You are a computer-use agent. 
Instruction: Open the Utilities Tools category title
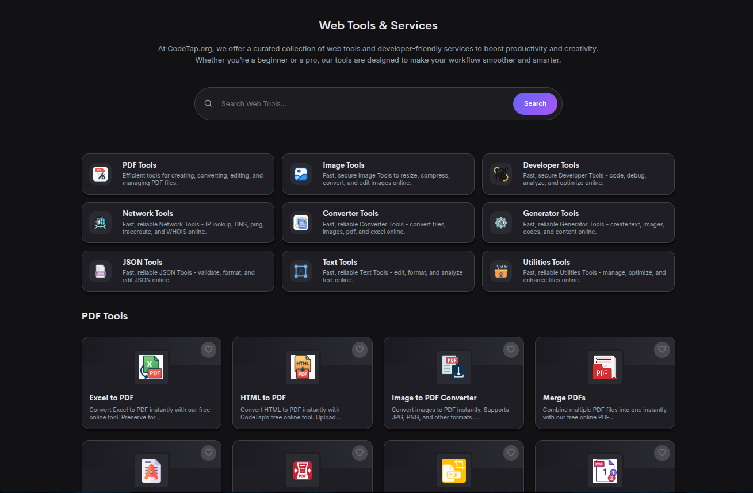coord(546,262)
